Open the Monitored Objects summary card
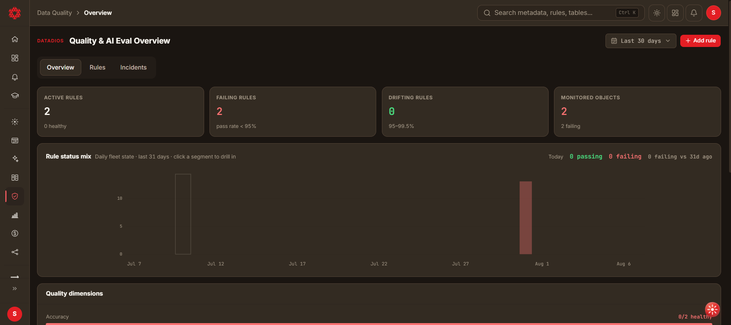The width and height of the screenshot is (731, 325). (638, 112)
